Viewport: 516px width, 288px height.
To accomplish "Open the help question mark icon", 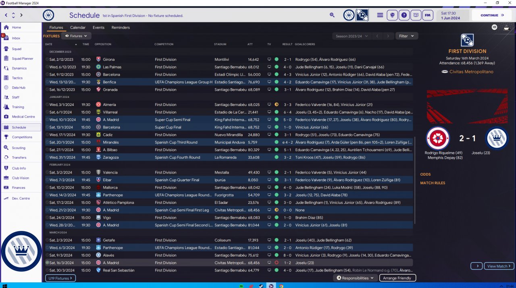I will point(404,15).
